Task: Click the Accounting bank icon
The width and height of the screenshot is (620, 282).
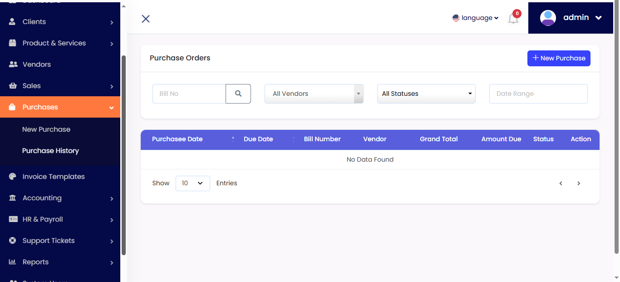Action: pos(13,198)
